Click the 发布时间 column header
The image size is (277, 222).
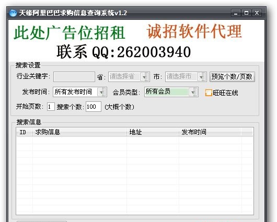210,132
